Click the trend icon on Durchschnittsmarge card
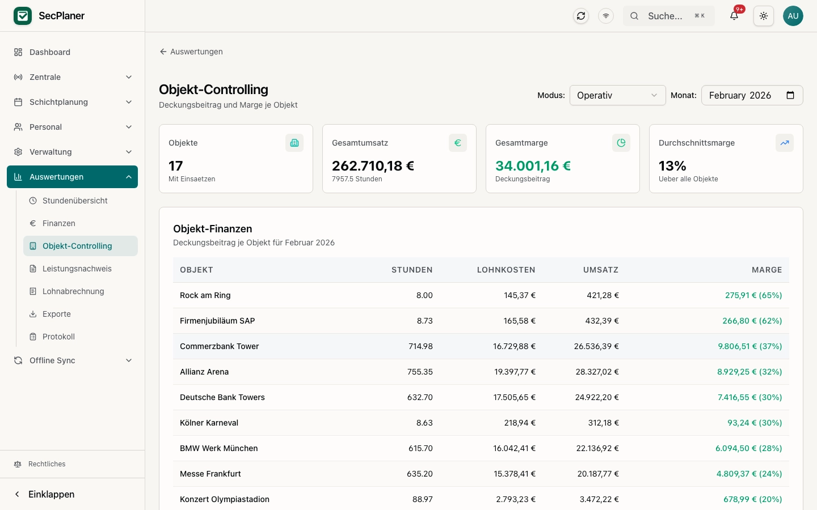This screenshot has height=510, width=817. coord(784,143)
